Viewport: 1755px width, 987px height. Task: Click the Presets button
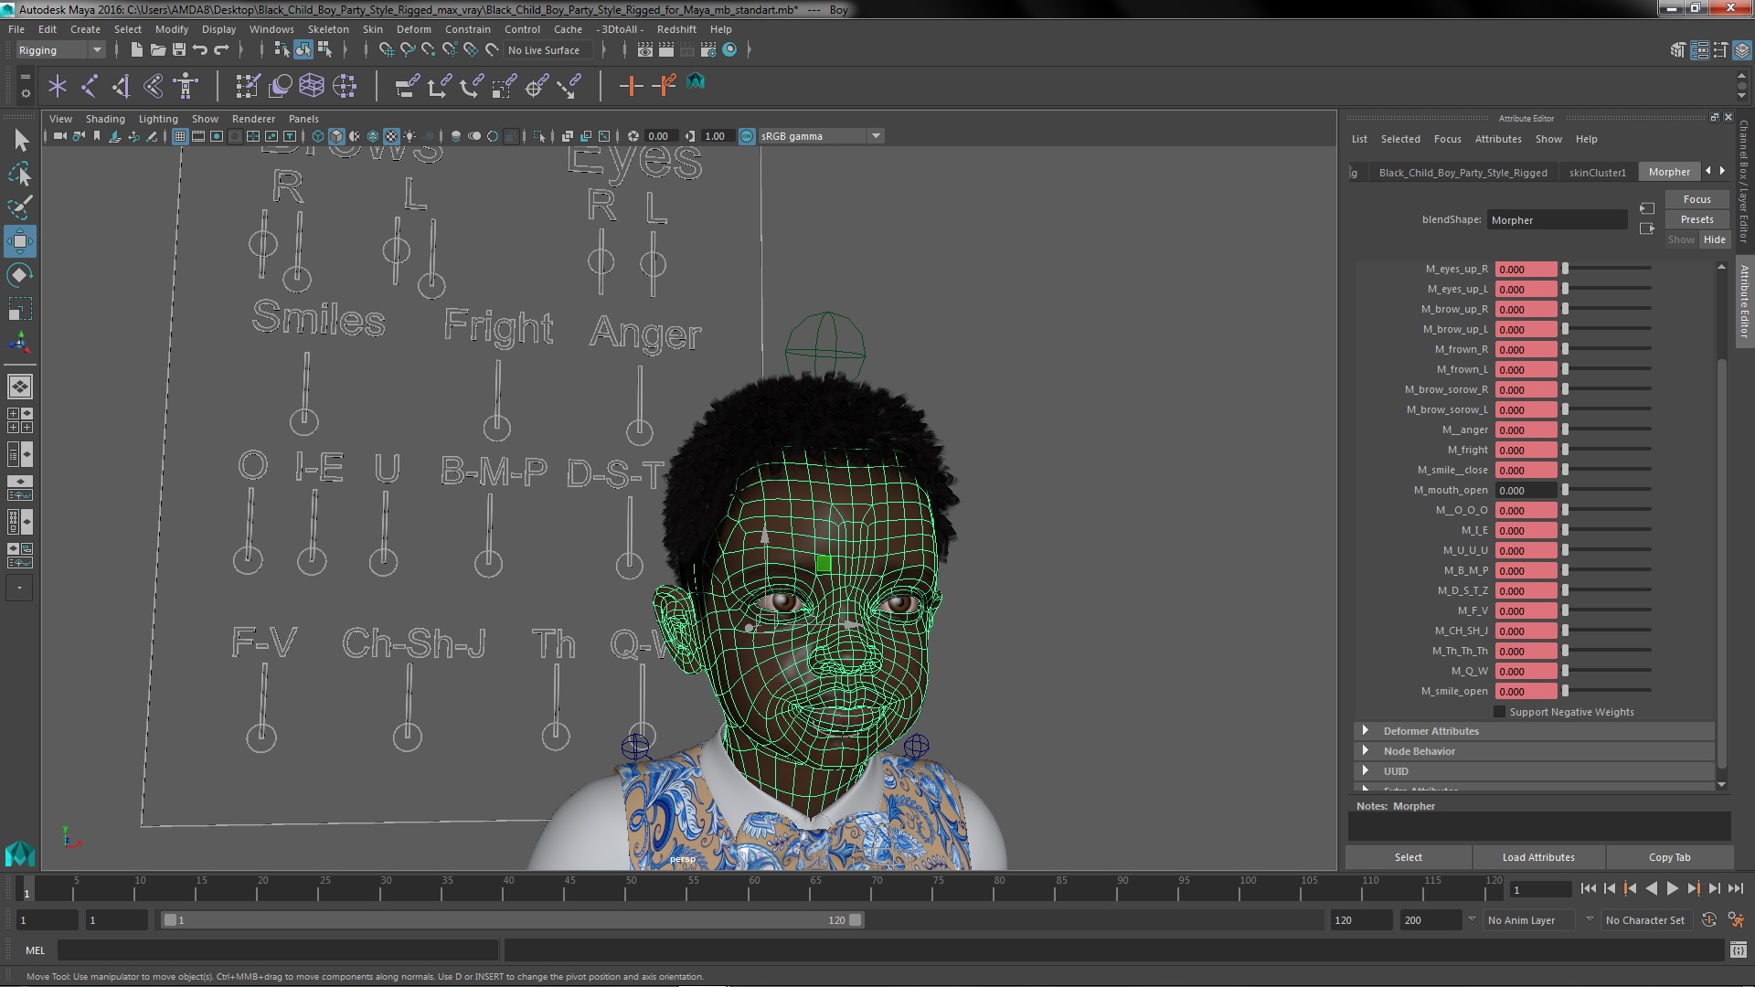point(1696,219)
